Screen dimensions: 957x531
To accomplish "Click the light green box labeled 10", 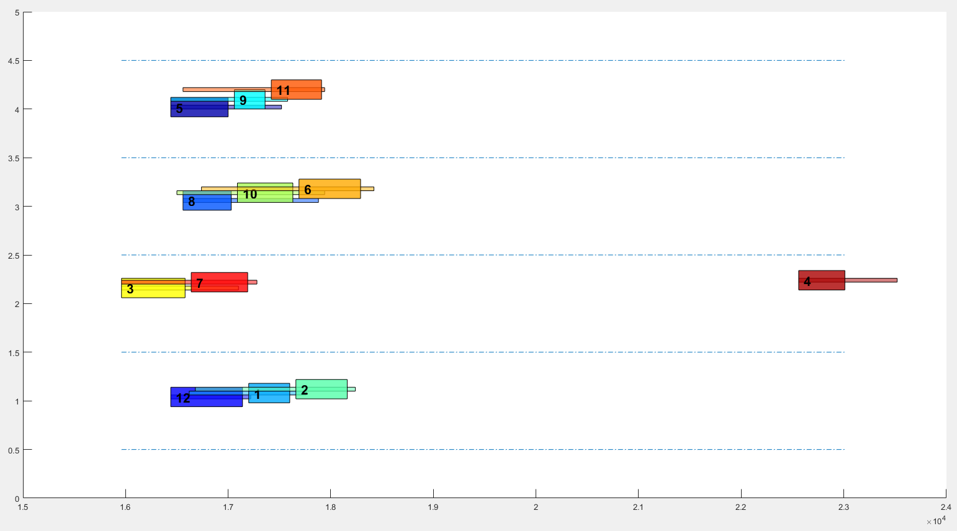I will (265, 193).
